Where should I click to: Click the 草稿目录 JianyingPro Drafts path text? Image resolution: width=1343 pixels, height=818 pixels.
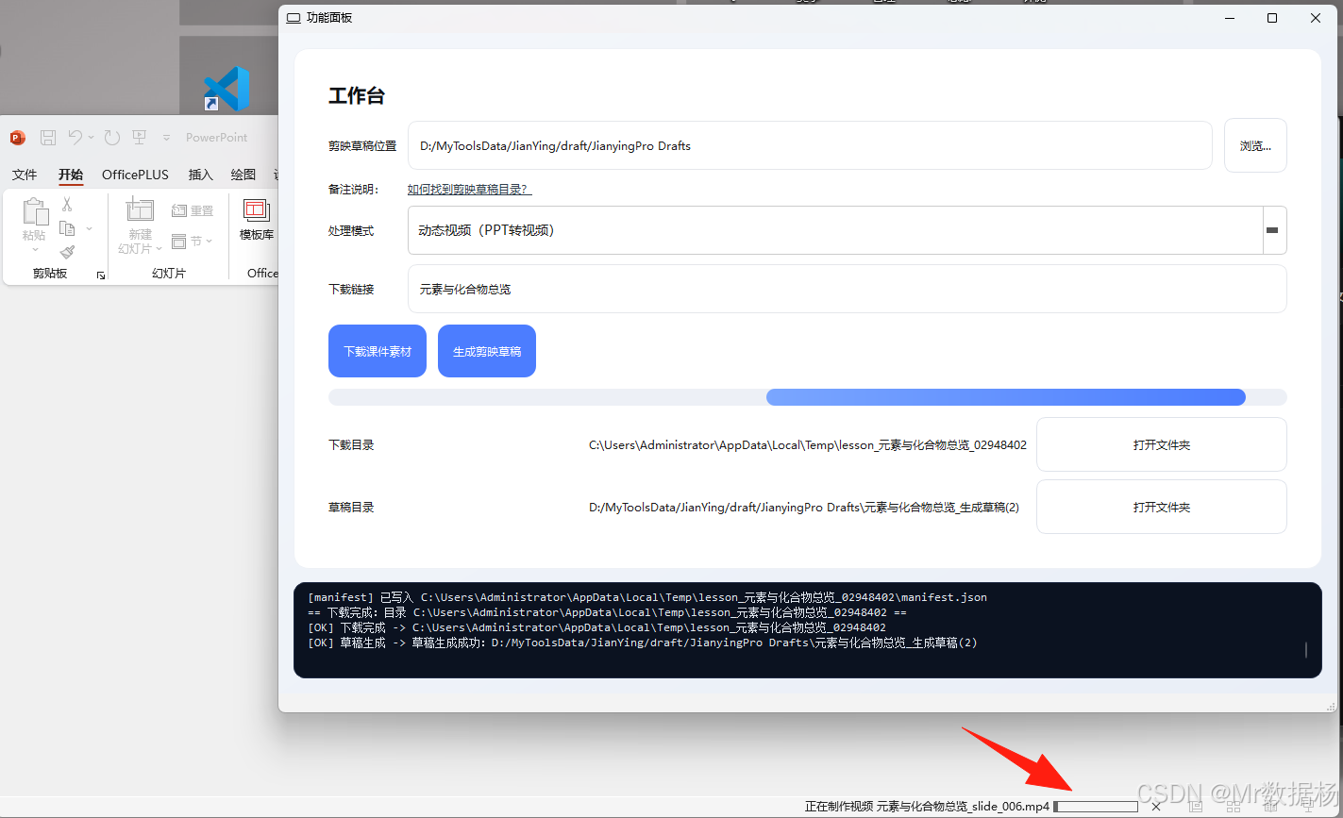pos(804,507)
